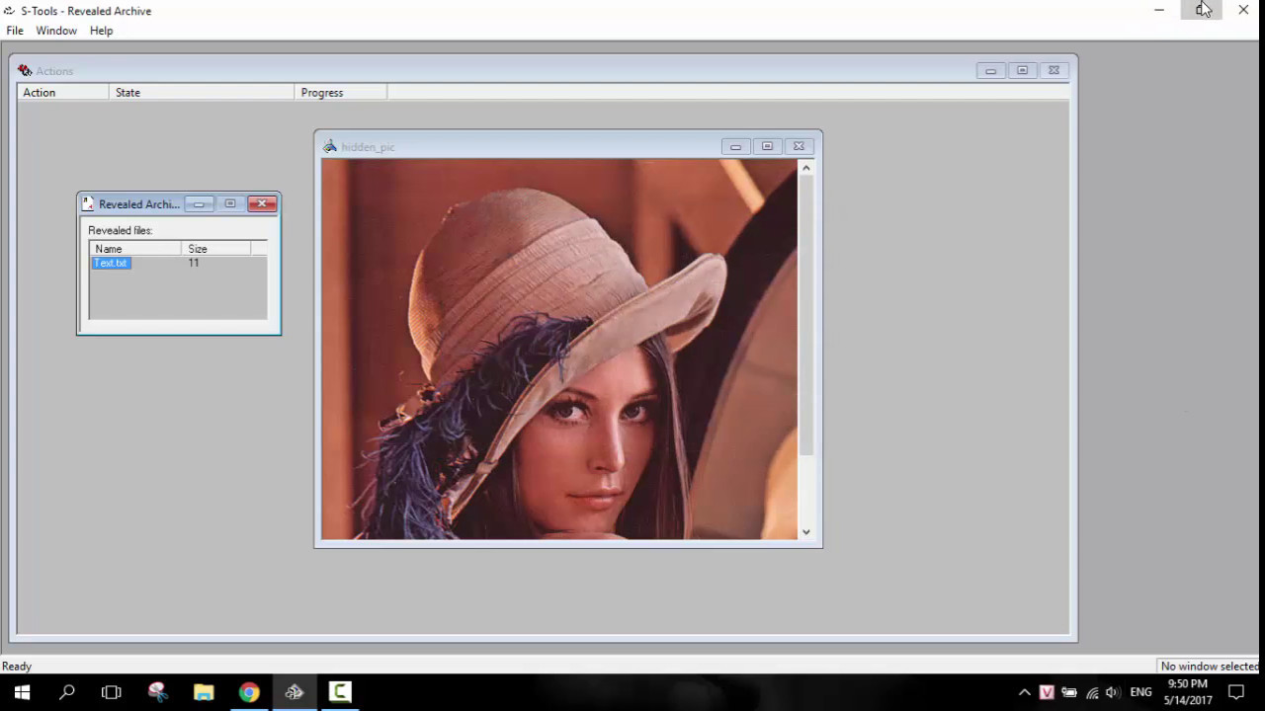Show hidden system tray icons
Viewport: 1265px width, 711px height.
click(1025, 692)
